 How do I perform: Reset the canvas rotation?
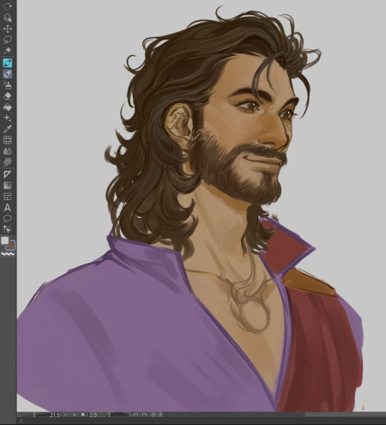click(153, 415)
